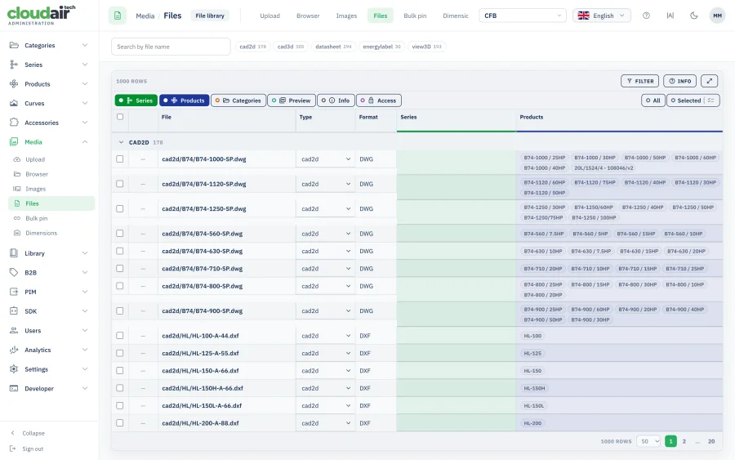Filter by the datasheet tag chip
Image resolution: width=735 pixels, height=460 pixels.
coord(333,47)
